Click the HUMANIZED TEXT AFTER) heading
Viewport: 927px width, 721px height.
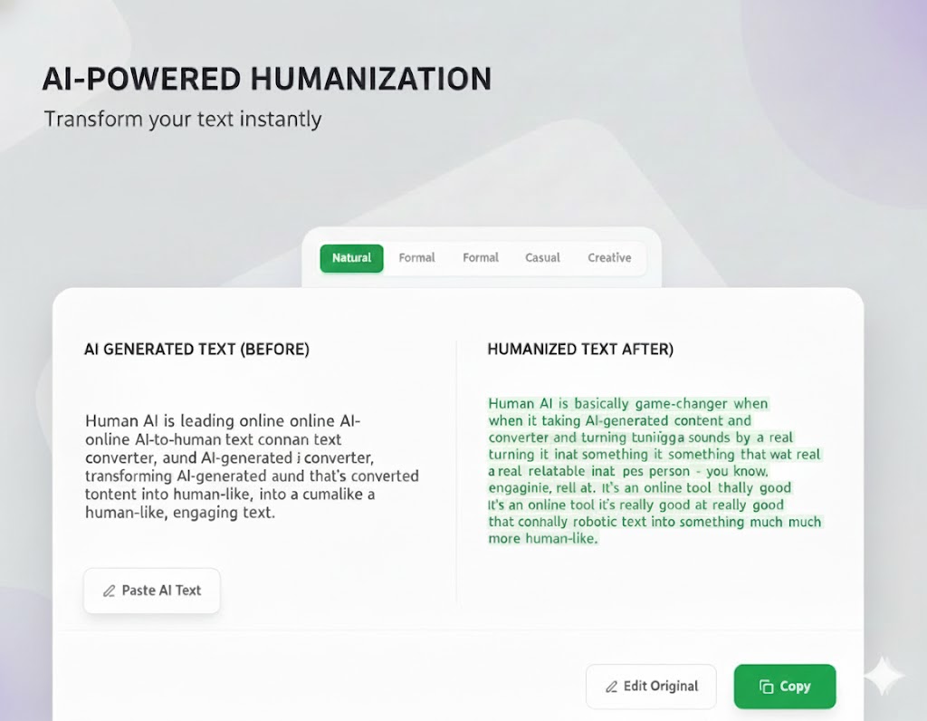click(580, 350)
